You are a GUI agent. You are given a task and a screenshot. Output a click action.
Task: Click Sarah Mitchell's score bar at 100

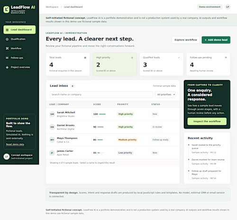[x=102, y=114]
